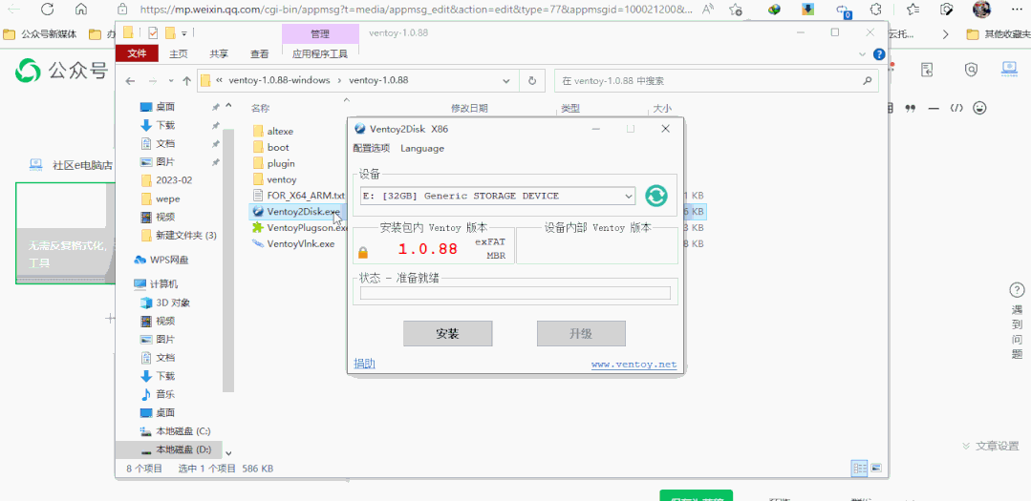Click the green refresh devices icon in Ventoy2Disk
The height and width of the screenshot is (501, 1031).
656,196
